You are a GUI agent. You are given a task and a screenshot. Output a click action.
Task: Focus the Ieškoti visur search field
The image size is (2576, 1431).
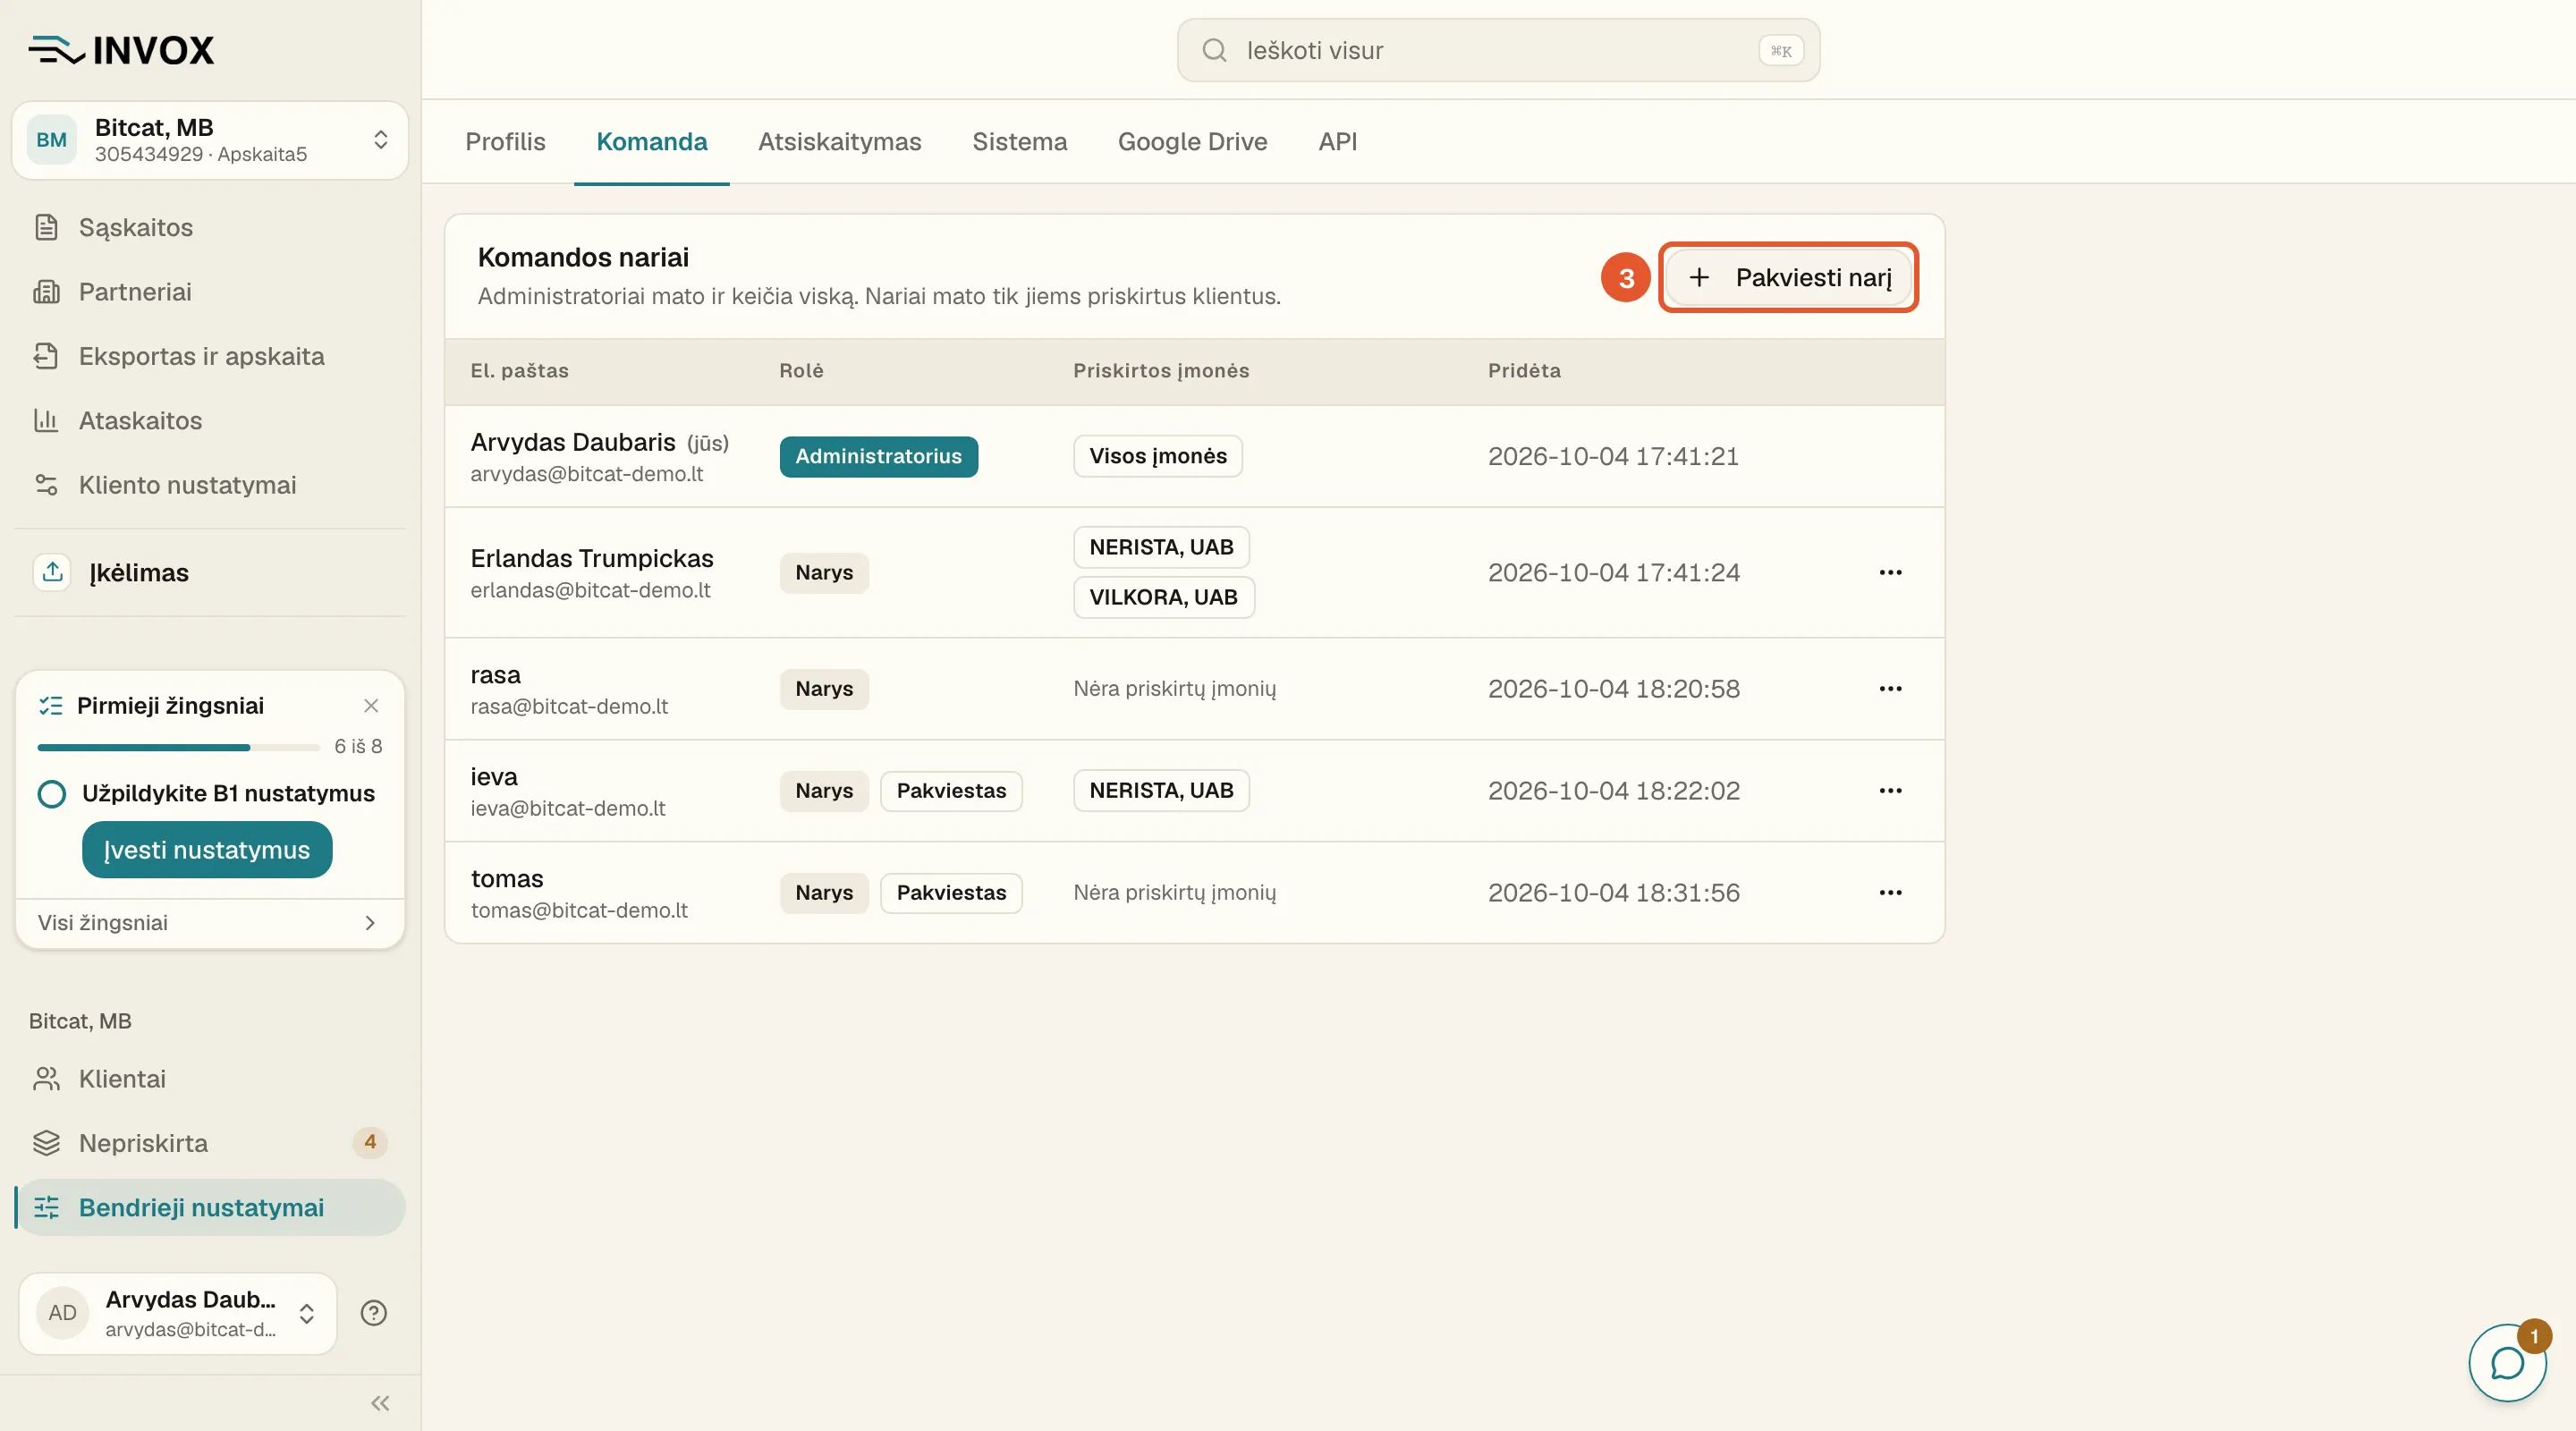1498,50
